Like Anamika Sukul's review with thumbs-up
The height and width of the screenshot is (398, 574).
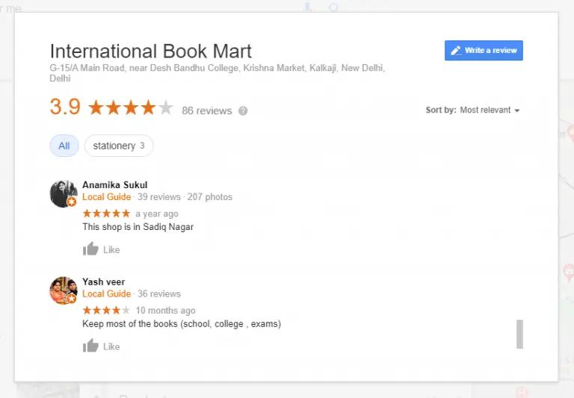click(91, 249)
